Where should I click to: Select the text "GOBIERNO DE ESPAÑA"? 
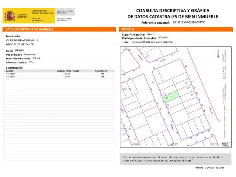(22, 16)
